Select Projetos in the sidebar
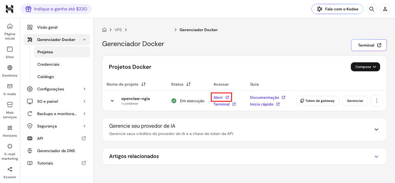 pos(62,52)
